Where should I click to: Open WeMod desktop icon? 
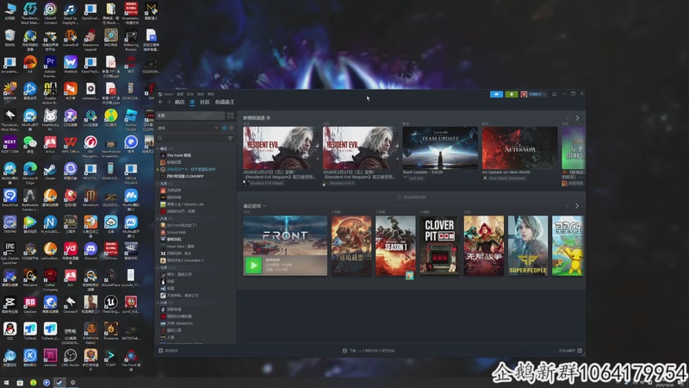(71, 64)
